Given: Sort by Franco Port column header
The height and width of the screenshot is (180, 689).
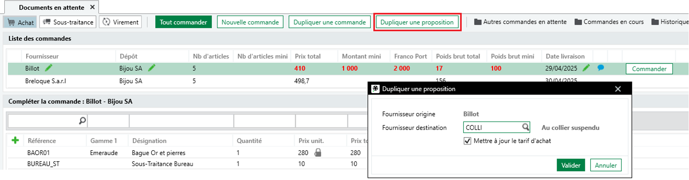Looking at the screenshot, I should pos(410,56).
